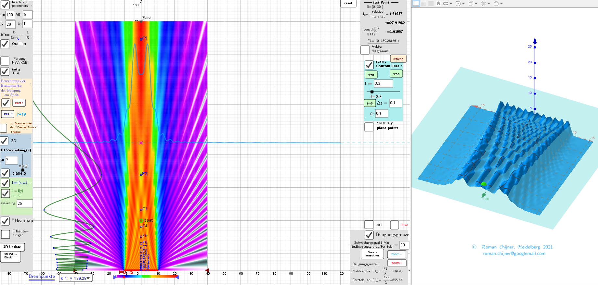Click the scan start button
The image size is (598, 285).
[371, 75]
